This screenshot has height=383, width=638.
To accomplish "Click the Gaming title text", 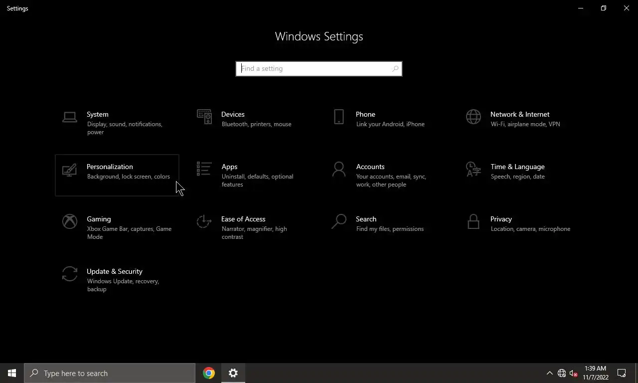I will click(99, 219).
